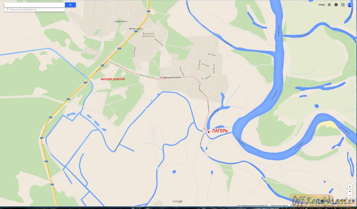Click the Высшая Дубечня town name

tap(149, 35)
